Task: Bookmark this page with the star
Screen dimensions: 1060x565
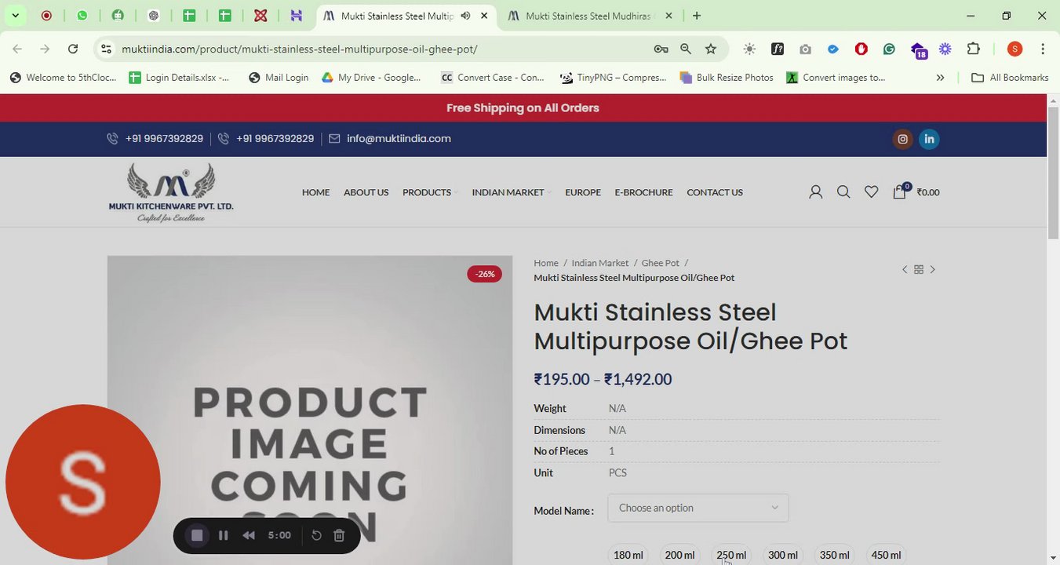Action: (x=711, y=49)
